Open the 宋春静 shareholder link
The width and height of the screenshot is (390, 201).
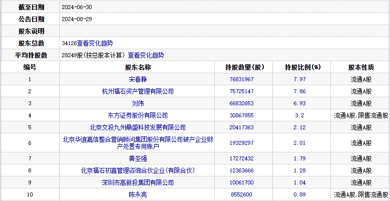click(138, 79)
